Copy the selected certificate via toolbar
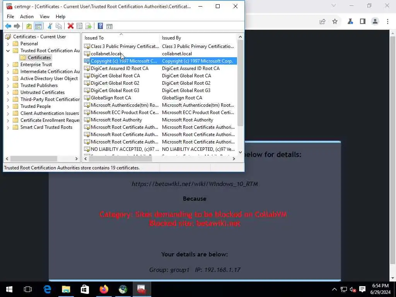The image size is (396, 297). (x=59, y=26)
